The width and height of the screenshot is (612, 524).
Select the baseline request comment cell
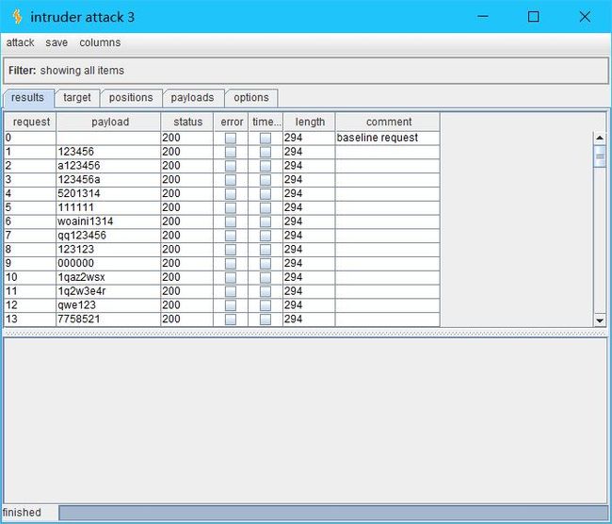(388, 138)
